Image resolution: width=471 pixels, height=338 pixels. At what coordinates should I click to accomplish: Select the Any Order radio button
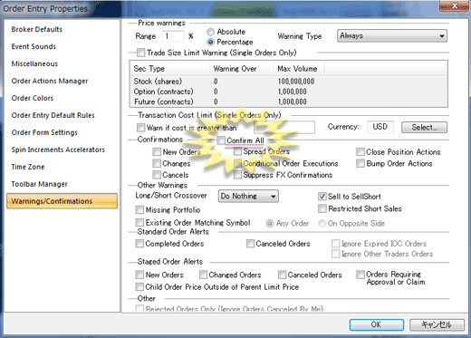[x=270, y=224]
